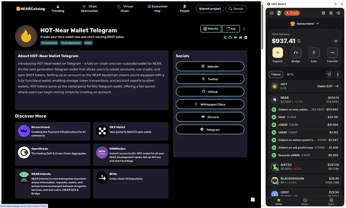Switch to the NFTs tab
This screenshot has height=208, width=346.
(290, 75)
